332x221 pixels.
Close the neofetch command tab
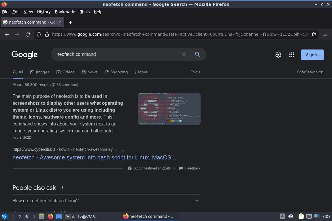click(60, 22)
